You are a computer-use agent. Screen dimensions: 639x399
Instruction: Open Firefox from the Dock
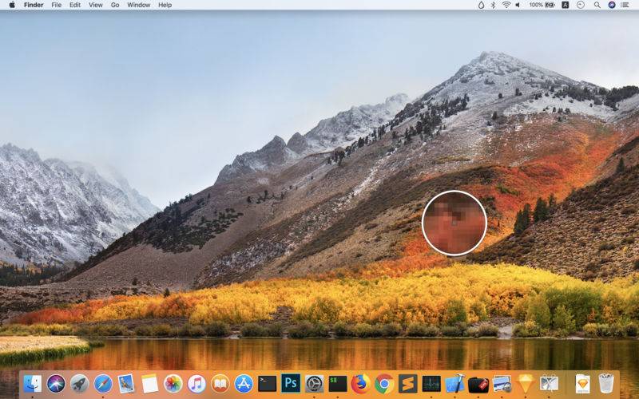pos(361,384)
